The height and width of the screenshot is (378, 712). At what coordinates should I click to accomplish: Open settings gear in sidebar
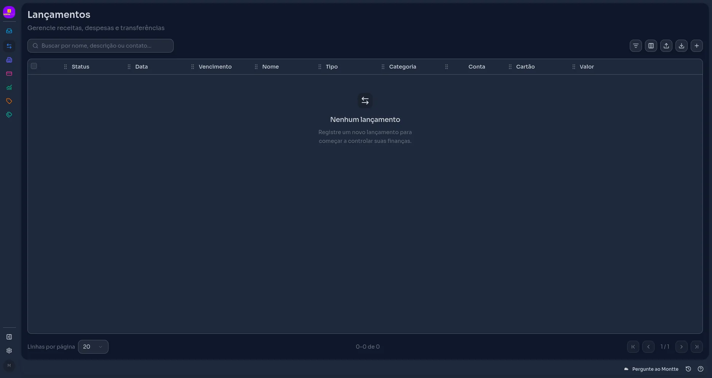(x=9, y=351)
